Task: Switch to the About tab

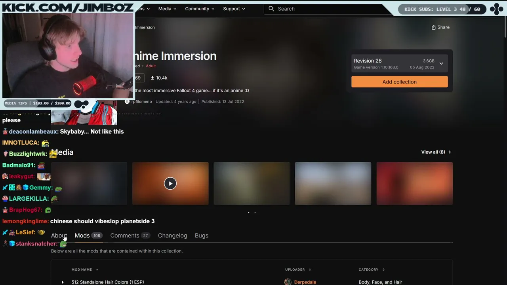Action: [x=59, y=236]
